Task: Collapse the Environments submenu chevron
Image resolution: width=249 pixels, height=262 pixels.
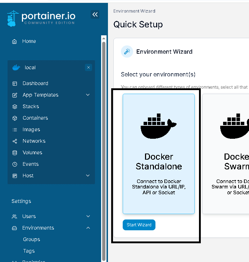Action: point(88,228)
